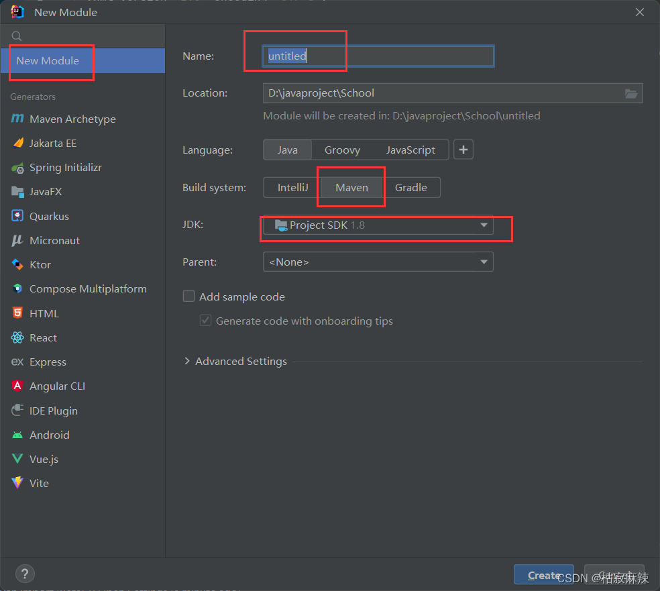Viewport: 660px width, 591px height.
Task: Click the Parent label
Action: [199, 262]
